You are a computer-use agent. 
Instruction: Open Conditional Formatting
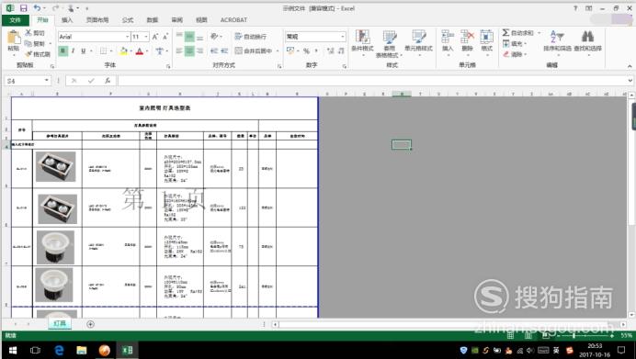(362, 43)
